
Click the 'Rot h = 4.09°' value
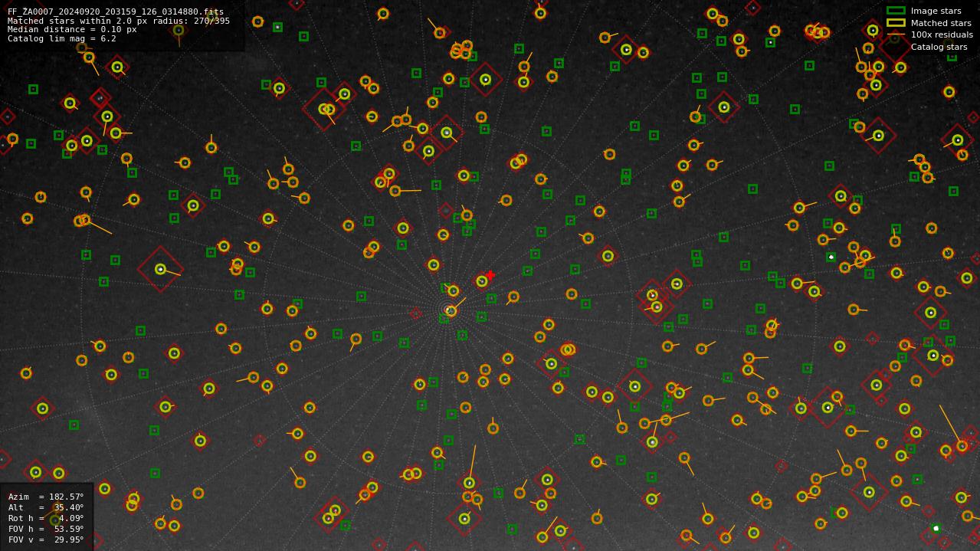[46, 518]
